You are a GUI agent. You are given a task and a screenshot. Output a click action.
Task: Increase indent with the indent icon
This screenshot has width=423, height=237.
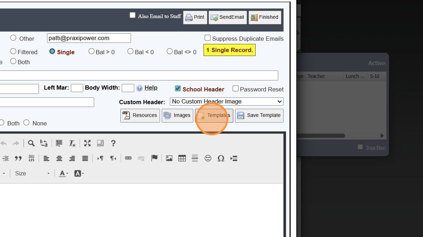coord(5,158)
